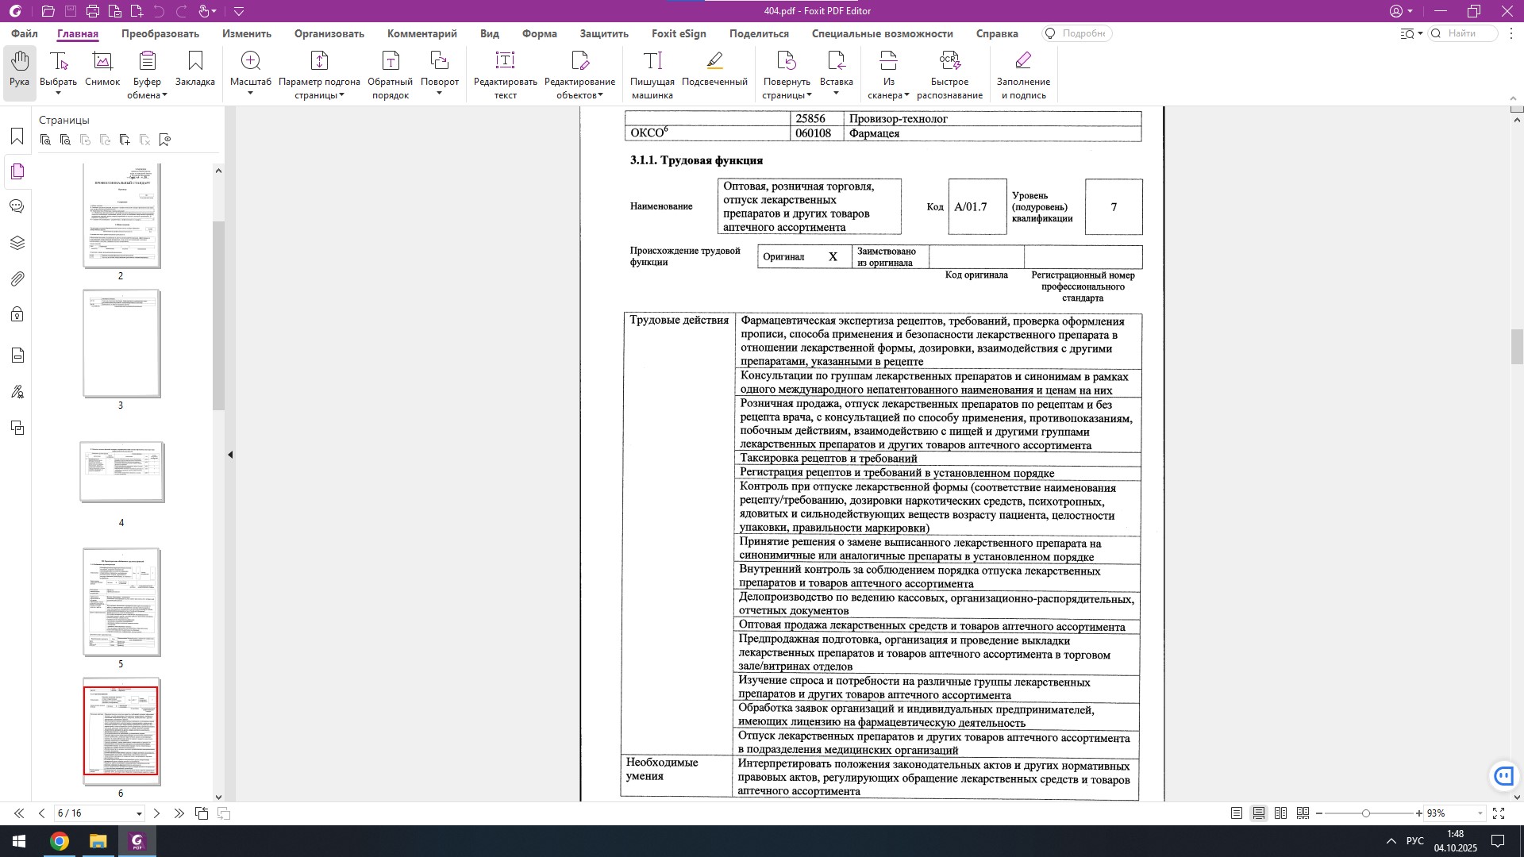Image resolution: width=1524 pixels, height=857 pixels.
Task: Click the zoom slider handle
Action: click(1366, 814)
